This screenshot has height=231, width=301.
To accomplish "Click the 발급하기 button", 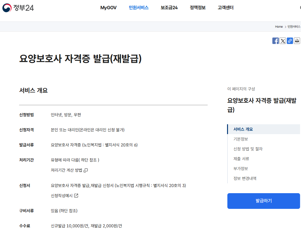I will (x=263, y=201).
